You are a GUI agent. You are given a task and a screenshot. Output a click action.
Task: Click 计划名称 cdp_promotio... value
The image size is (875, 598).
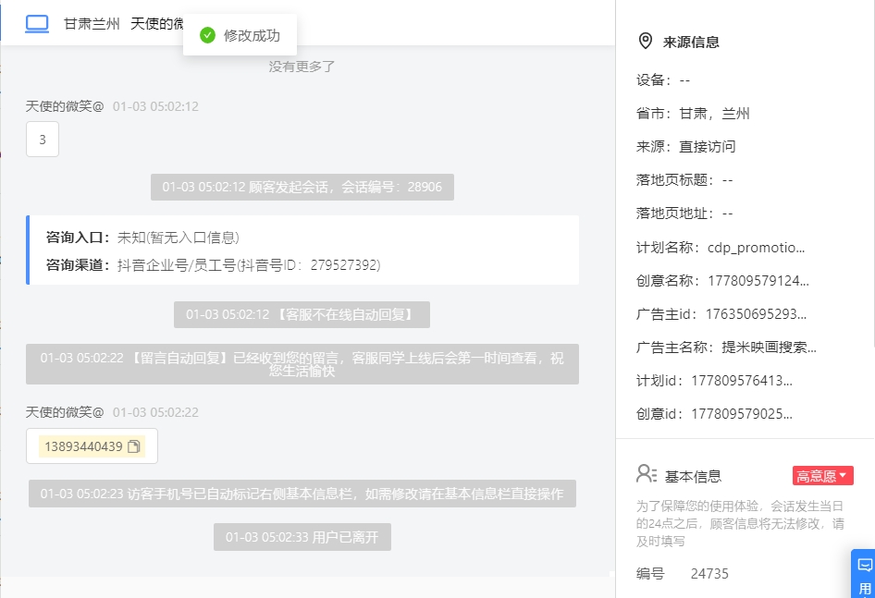tap(756, 247)
